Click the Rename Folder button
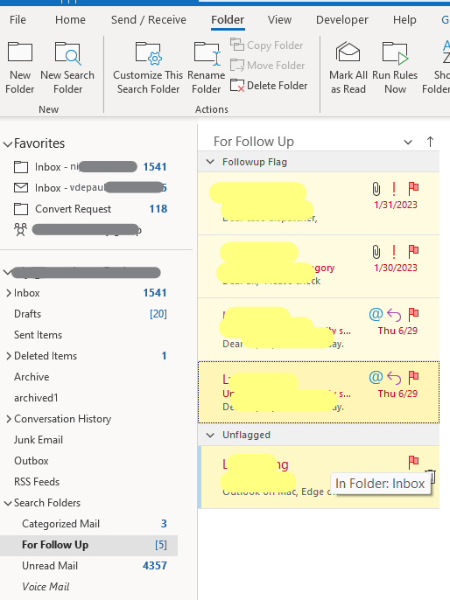 click(207, 67)
